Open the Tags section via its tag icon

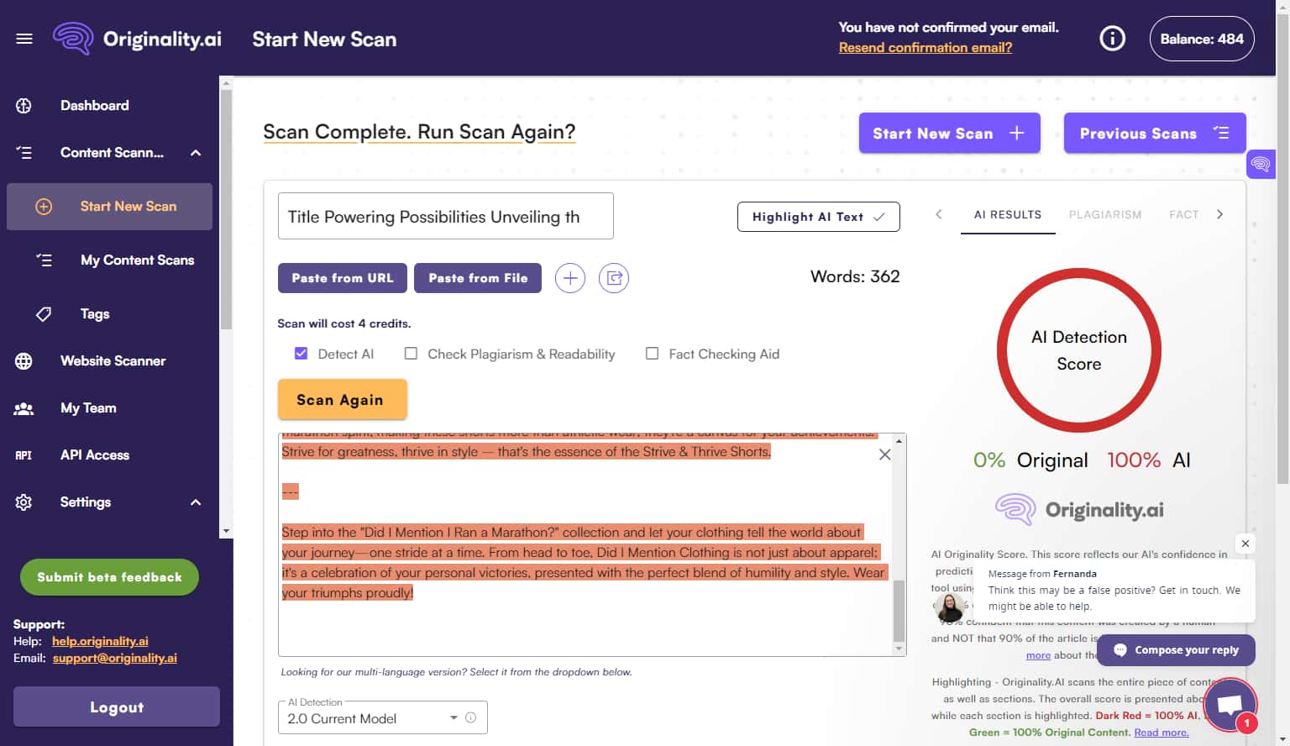(x=44, y=313)
